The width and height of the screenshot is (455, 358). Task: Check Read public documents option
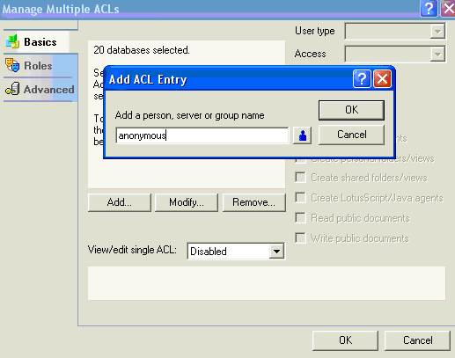(x=300, y=218)
